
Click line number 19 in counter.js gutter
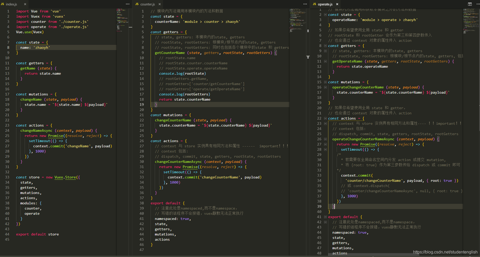pos(142,105)
